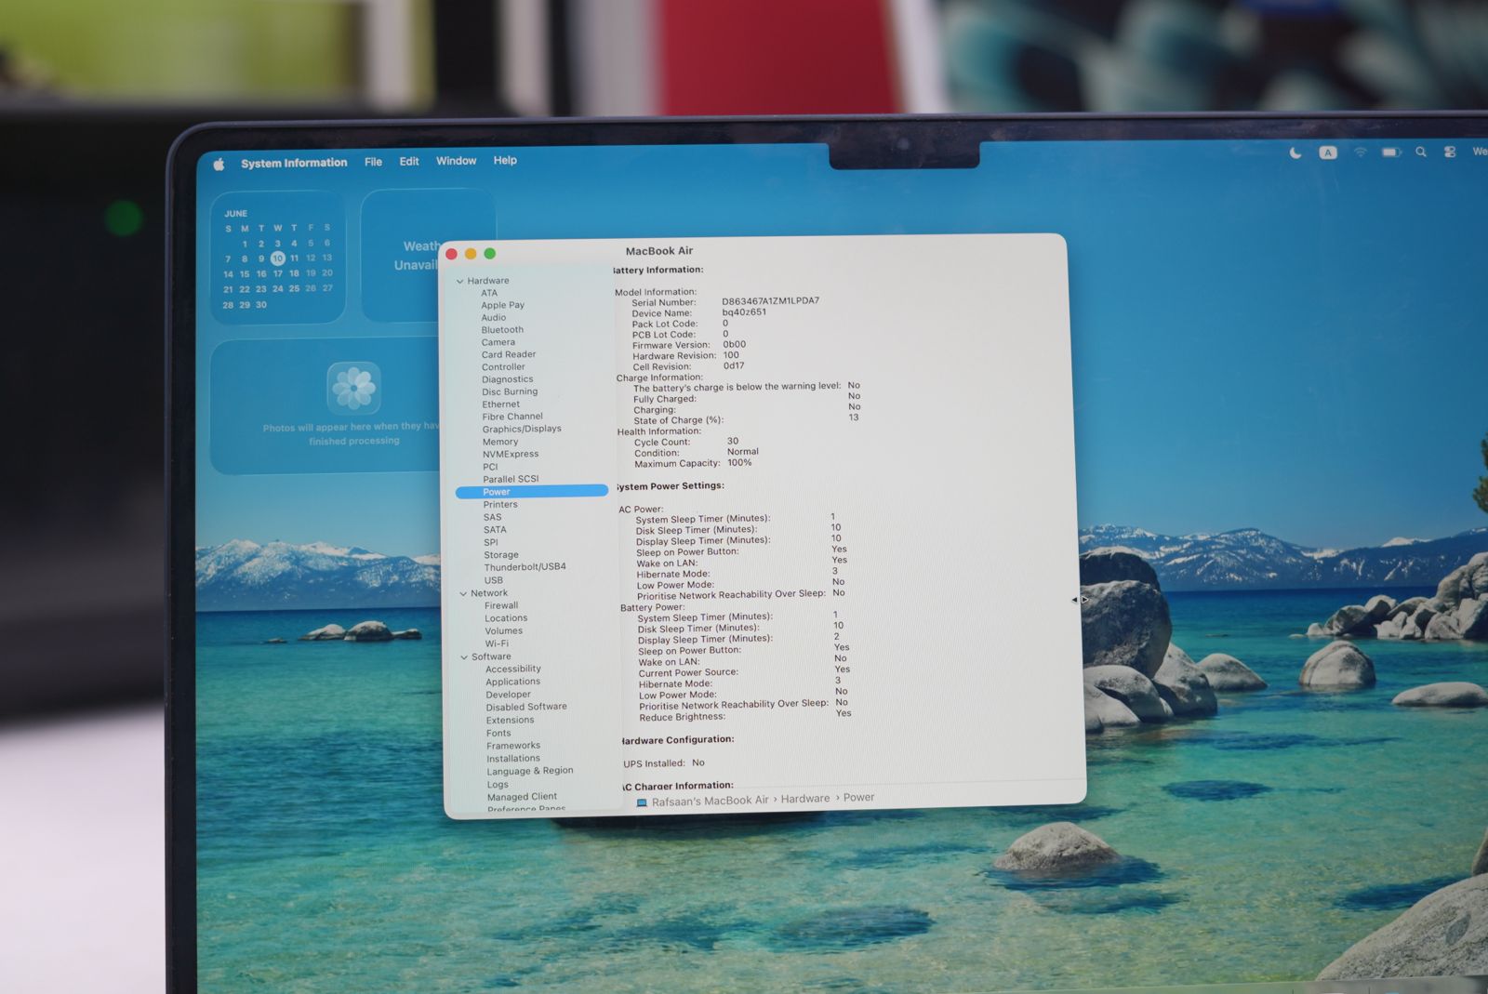Image resolution: width=1488 pixels, height=994 pixels.
Task: Select Ethernet in sidebar
Action: point(500,404)
